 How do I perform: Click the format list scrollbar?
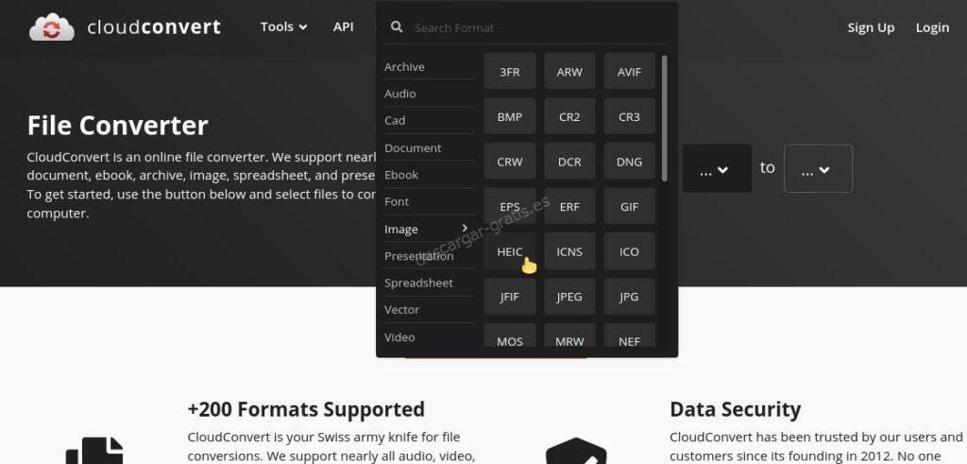(x=665, y=118)
